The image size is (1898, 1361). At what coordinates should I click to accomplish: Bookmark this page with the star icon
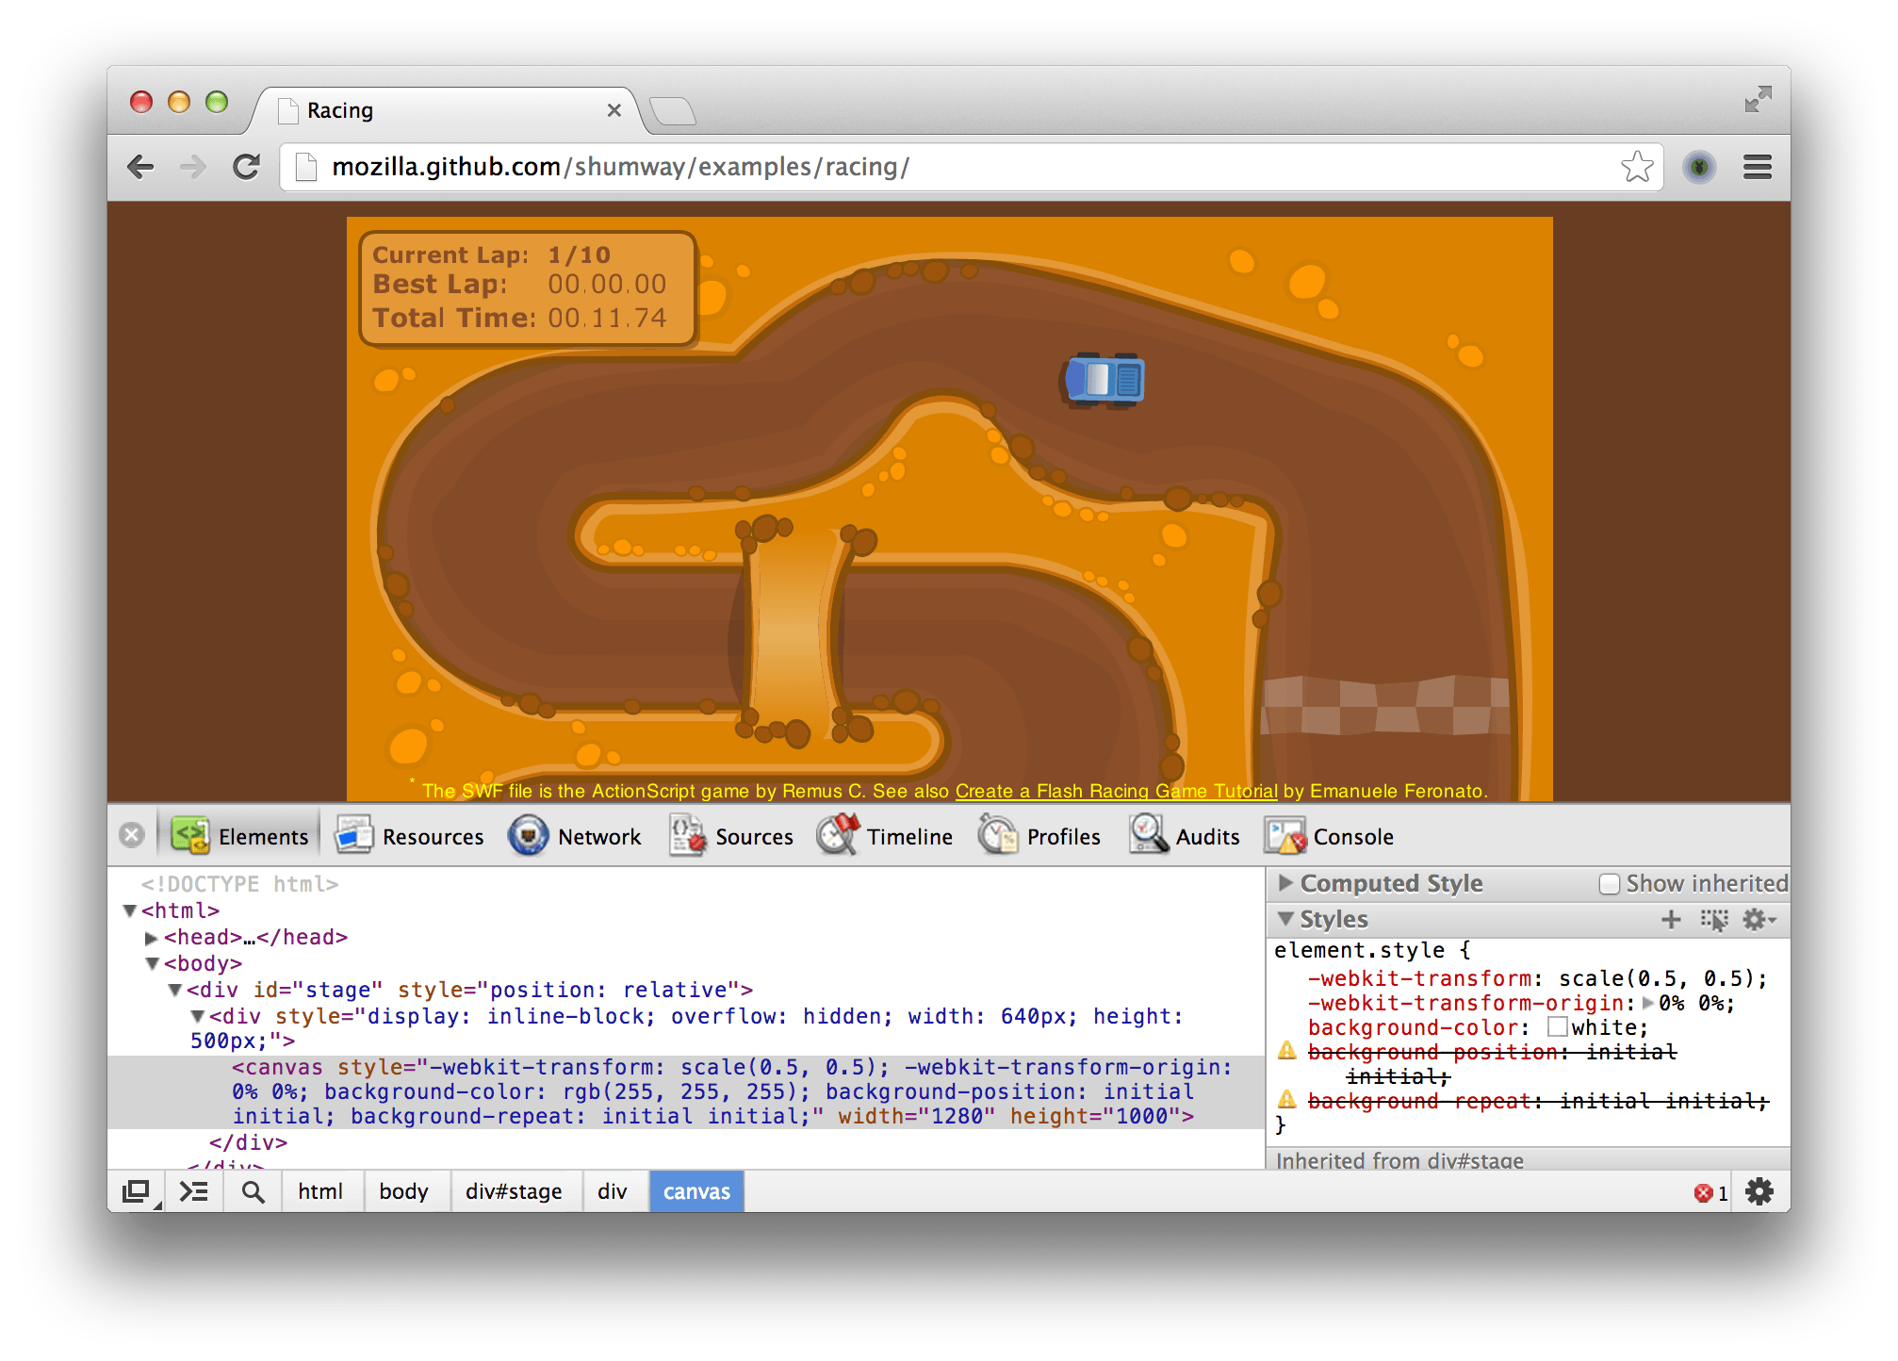(1637, 168)
